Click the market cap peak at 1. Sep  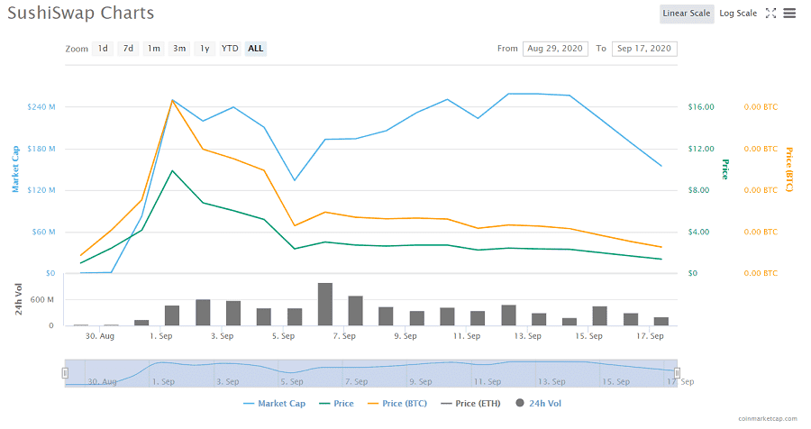point(172,100)
